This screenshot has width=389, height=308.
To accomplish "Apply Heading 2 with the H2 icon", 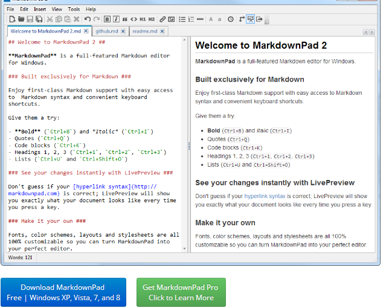I will 152,19.
